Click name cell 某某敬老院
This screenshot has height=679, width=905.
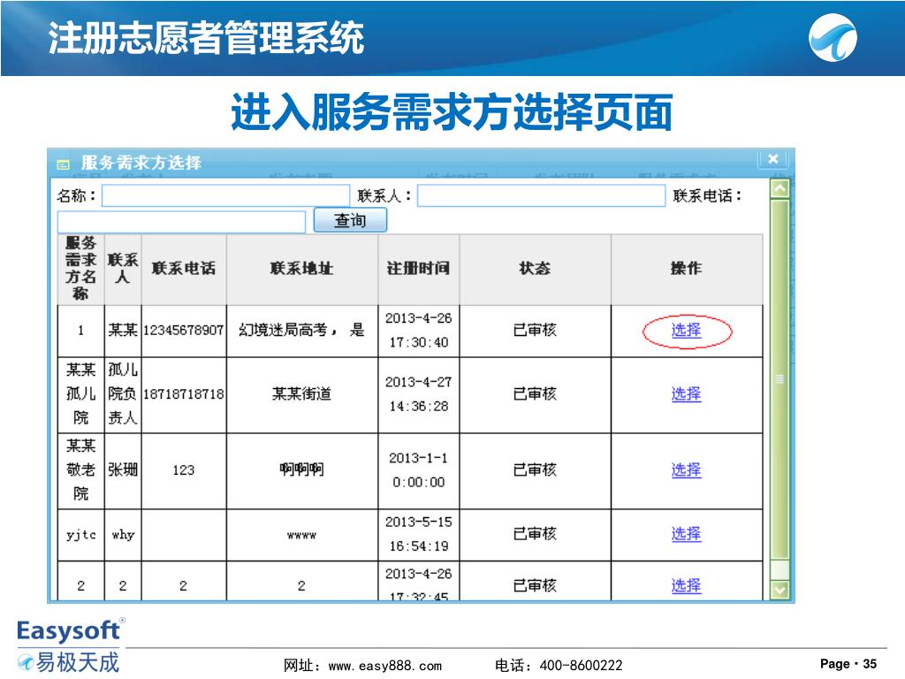[x=80, y=469]
